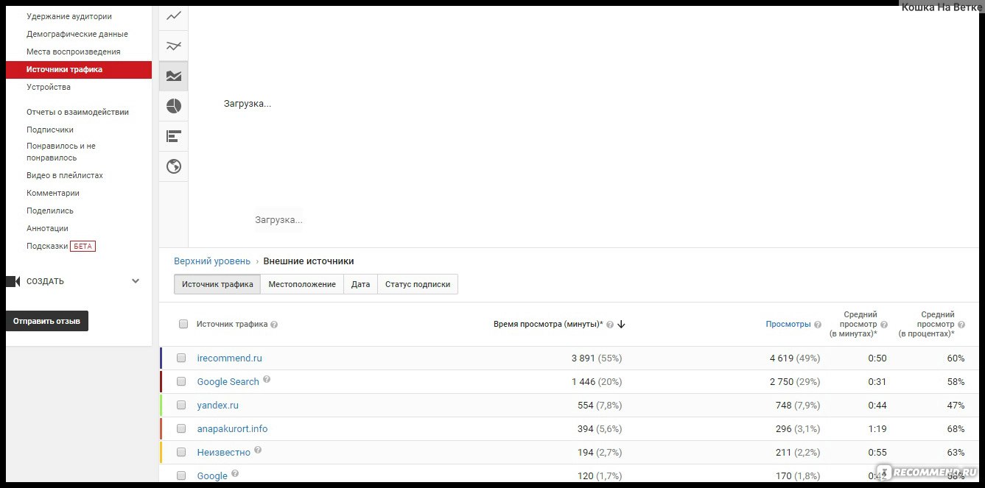
Task: Click the watch time value 1 446 (20%)
Action: click(597, 382)
